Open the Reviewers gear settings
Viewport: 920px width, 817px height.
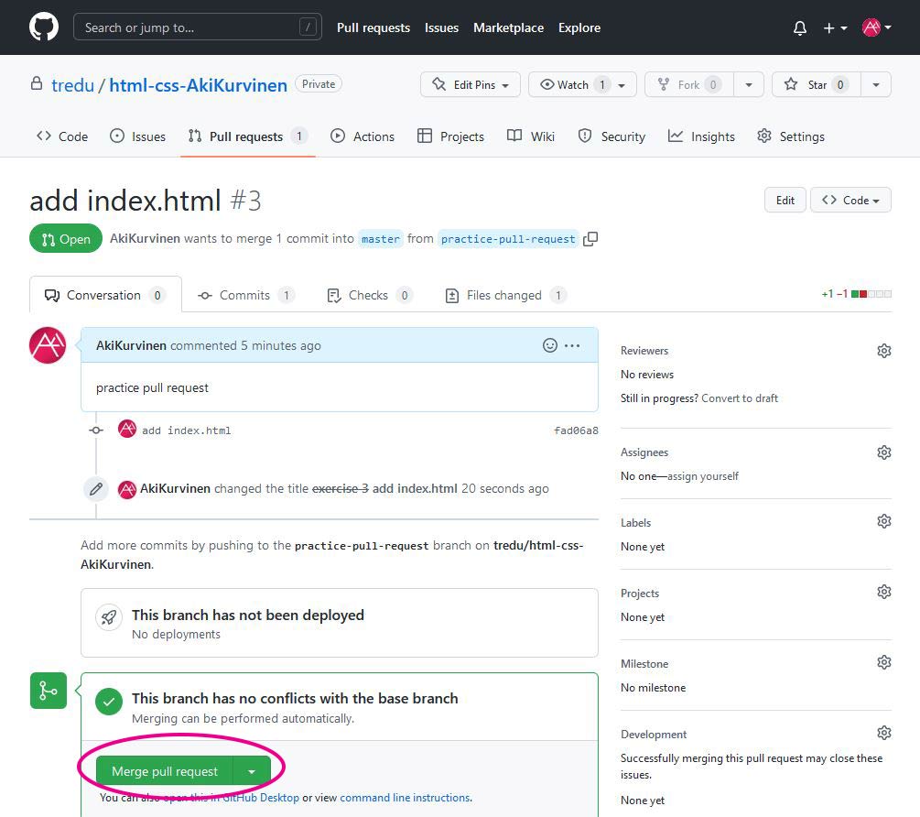pos(883,351)
